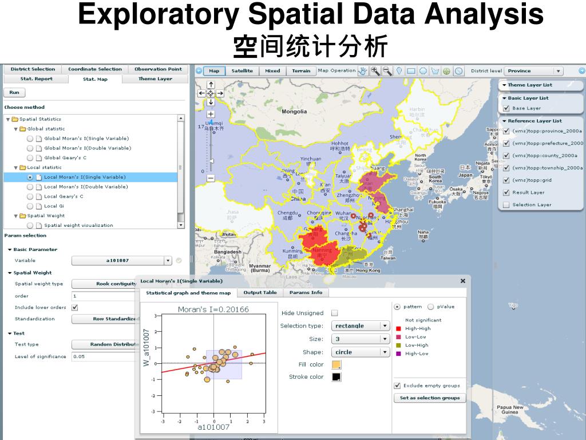Toggle Base Layer visibility checkbox

point(506,108)
